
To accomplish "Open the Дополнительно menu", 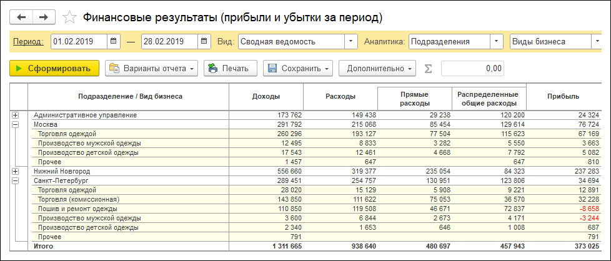I will [x=377, y=68].
